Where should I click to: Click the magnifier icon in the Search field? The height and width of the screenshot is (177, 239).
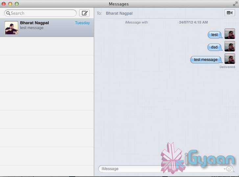tap(8, 13)
